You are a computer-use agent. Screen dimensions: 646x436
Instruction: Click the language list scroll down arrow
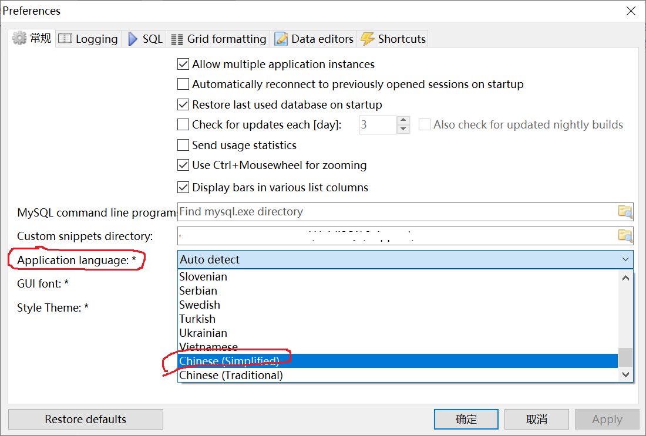pyautogui.click(x=625, y=374)
